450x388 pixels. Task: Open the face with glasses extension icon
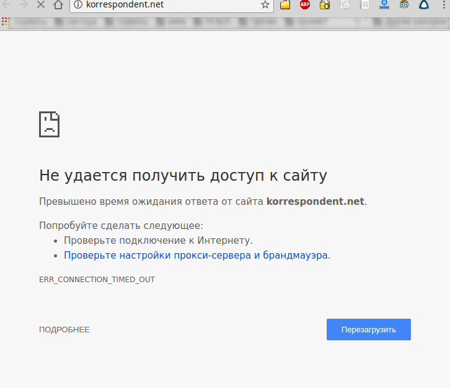tap(404, 4)
